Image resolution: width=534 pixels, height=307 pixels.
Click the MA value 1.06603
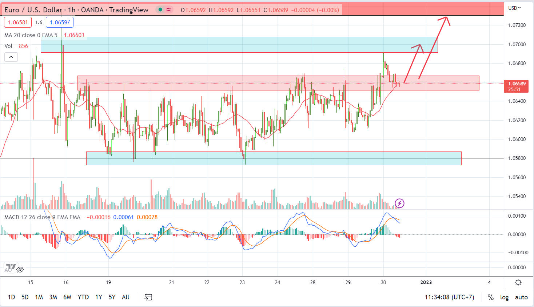[x=74, y=35]
